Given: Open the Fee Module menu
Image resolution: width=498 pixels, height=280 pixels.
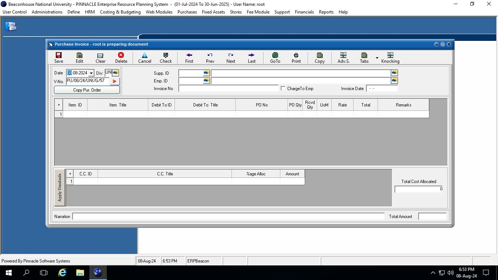Looking at the screenshot, I should click(258, 12).
